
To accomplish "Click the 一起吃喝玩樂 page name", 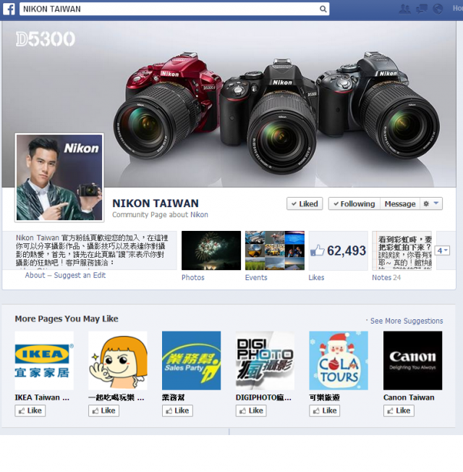I will coord(116,397).
